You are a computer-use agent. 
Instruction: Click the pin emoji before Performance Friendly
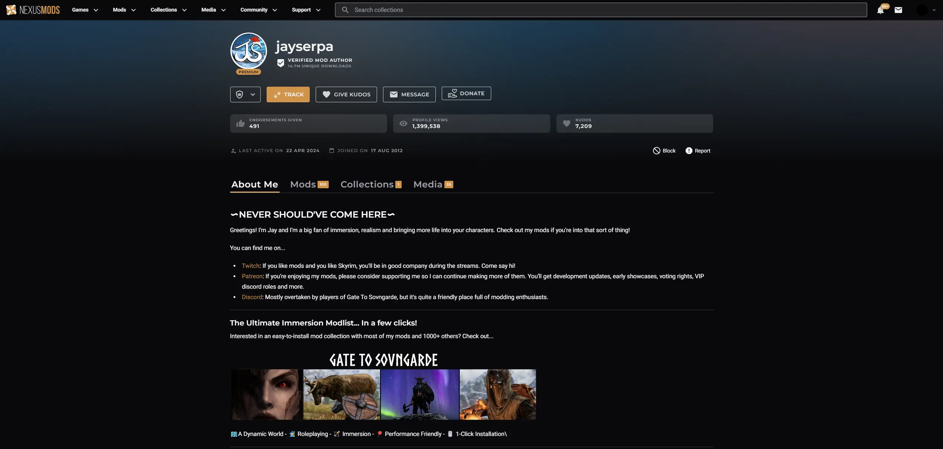pyautogui.click(x=380, y=434)
